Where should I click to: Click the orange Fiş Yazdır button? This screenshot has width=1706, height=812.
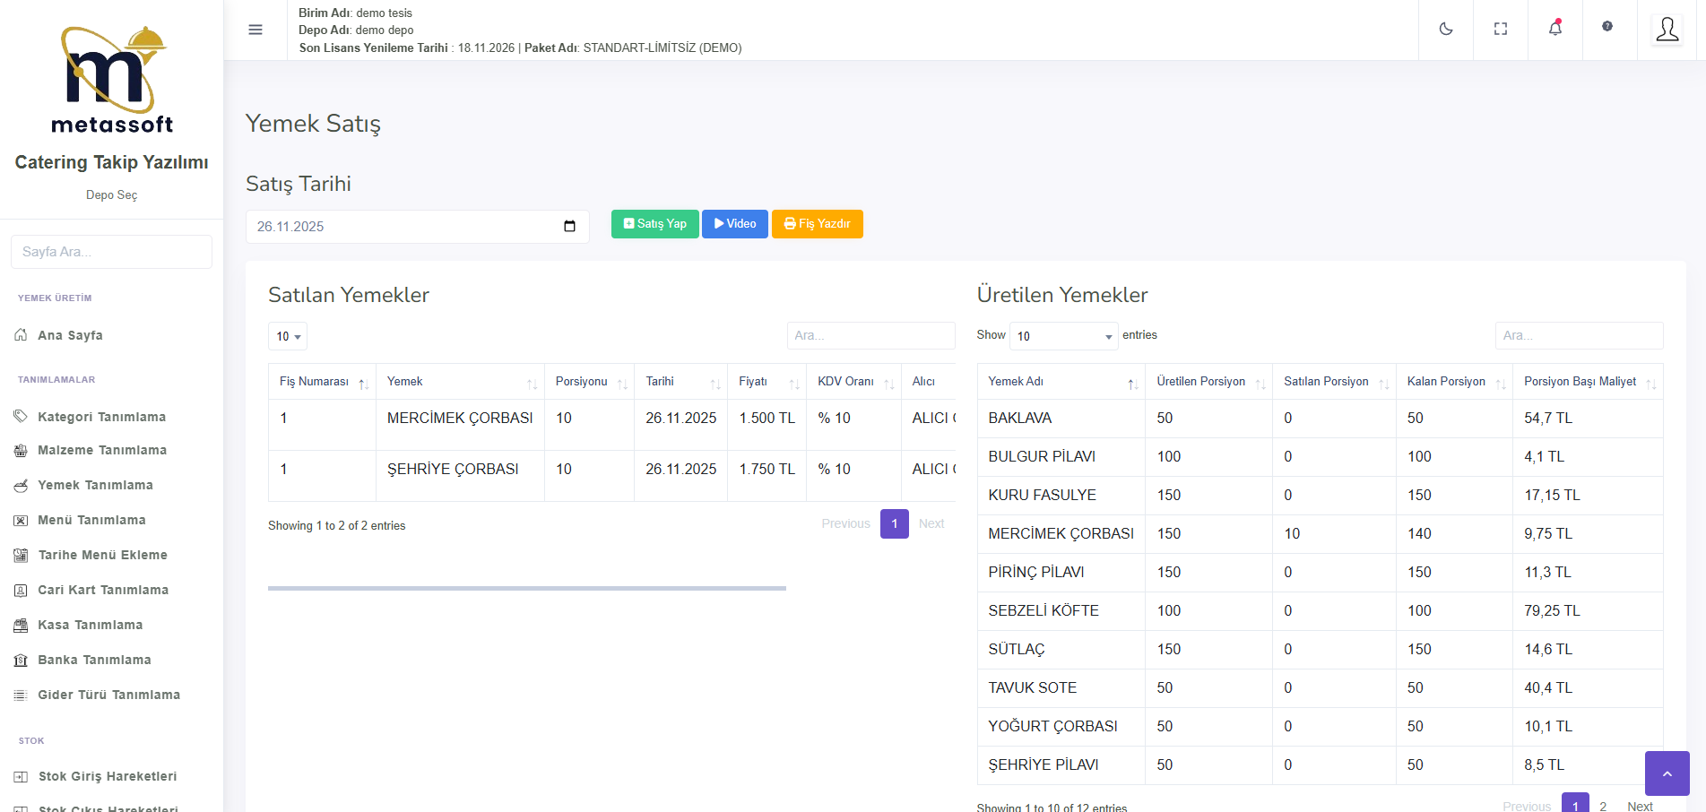[817, 224]
